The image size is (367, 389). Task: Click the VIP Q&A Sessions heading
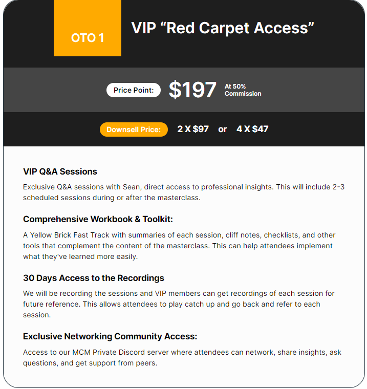click(x=60, y=171)
